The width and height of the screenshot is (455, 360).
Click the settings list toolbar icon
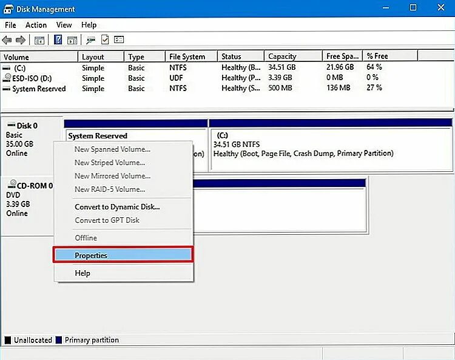[119, 39]
